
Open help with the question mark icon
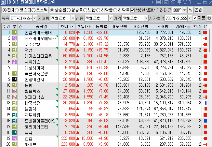click(190, 2)
